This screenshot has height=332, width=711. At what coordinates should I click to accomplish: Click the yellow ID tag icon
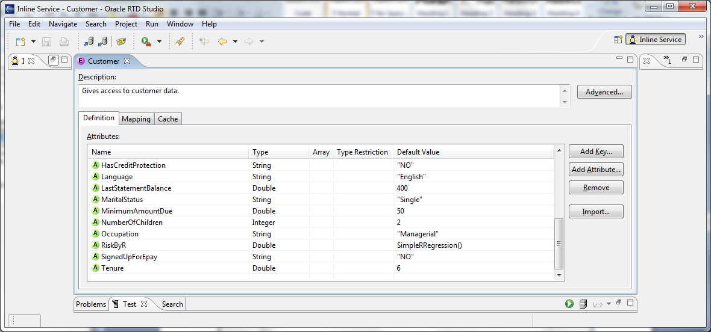coord(121,41)
